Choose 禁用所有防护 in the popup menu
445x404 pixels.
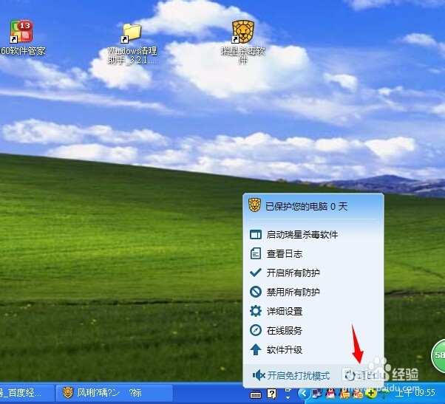(x=313, y=292)
